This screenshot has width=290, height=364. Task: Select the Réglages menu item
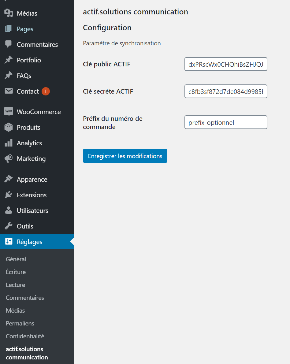(29, 242)
